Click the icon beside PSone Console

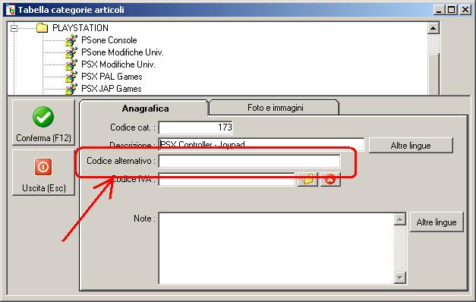71,40
